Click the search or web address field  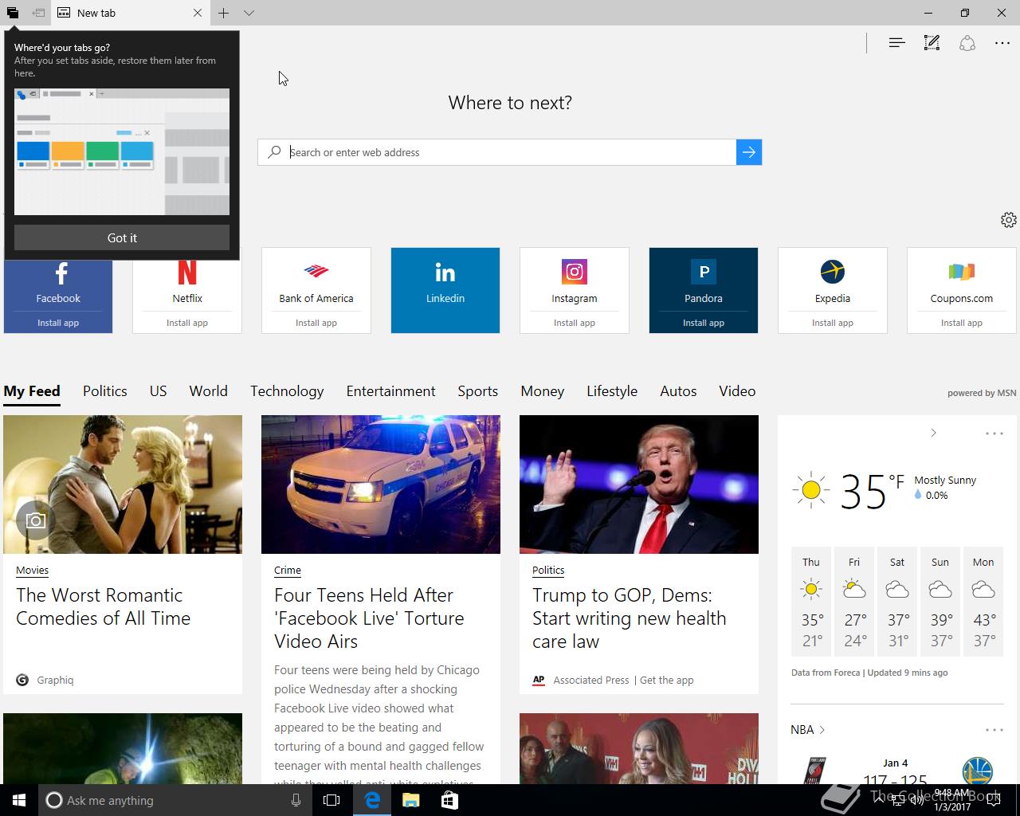[510, 152]
